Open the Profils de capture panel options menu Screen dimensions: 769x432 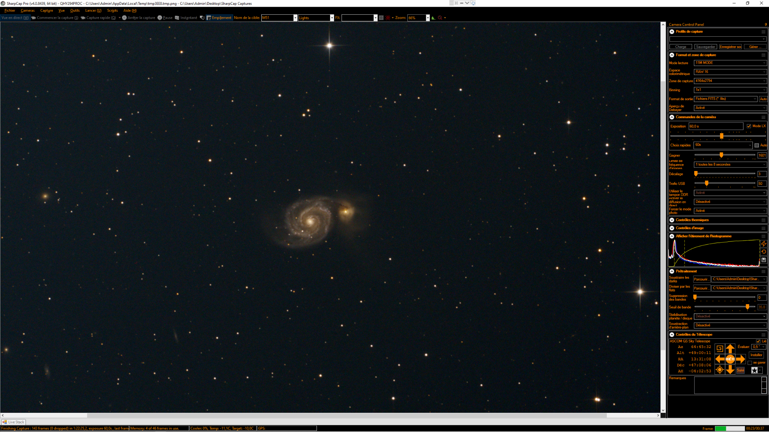[x=763, y=32]
